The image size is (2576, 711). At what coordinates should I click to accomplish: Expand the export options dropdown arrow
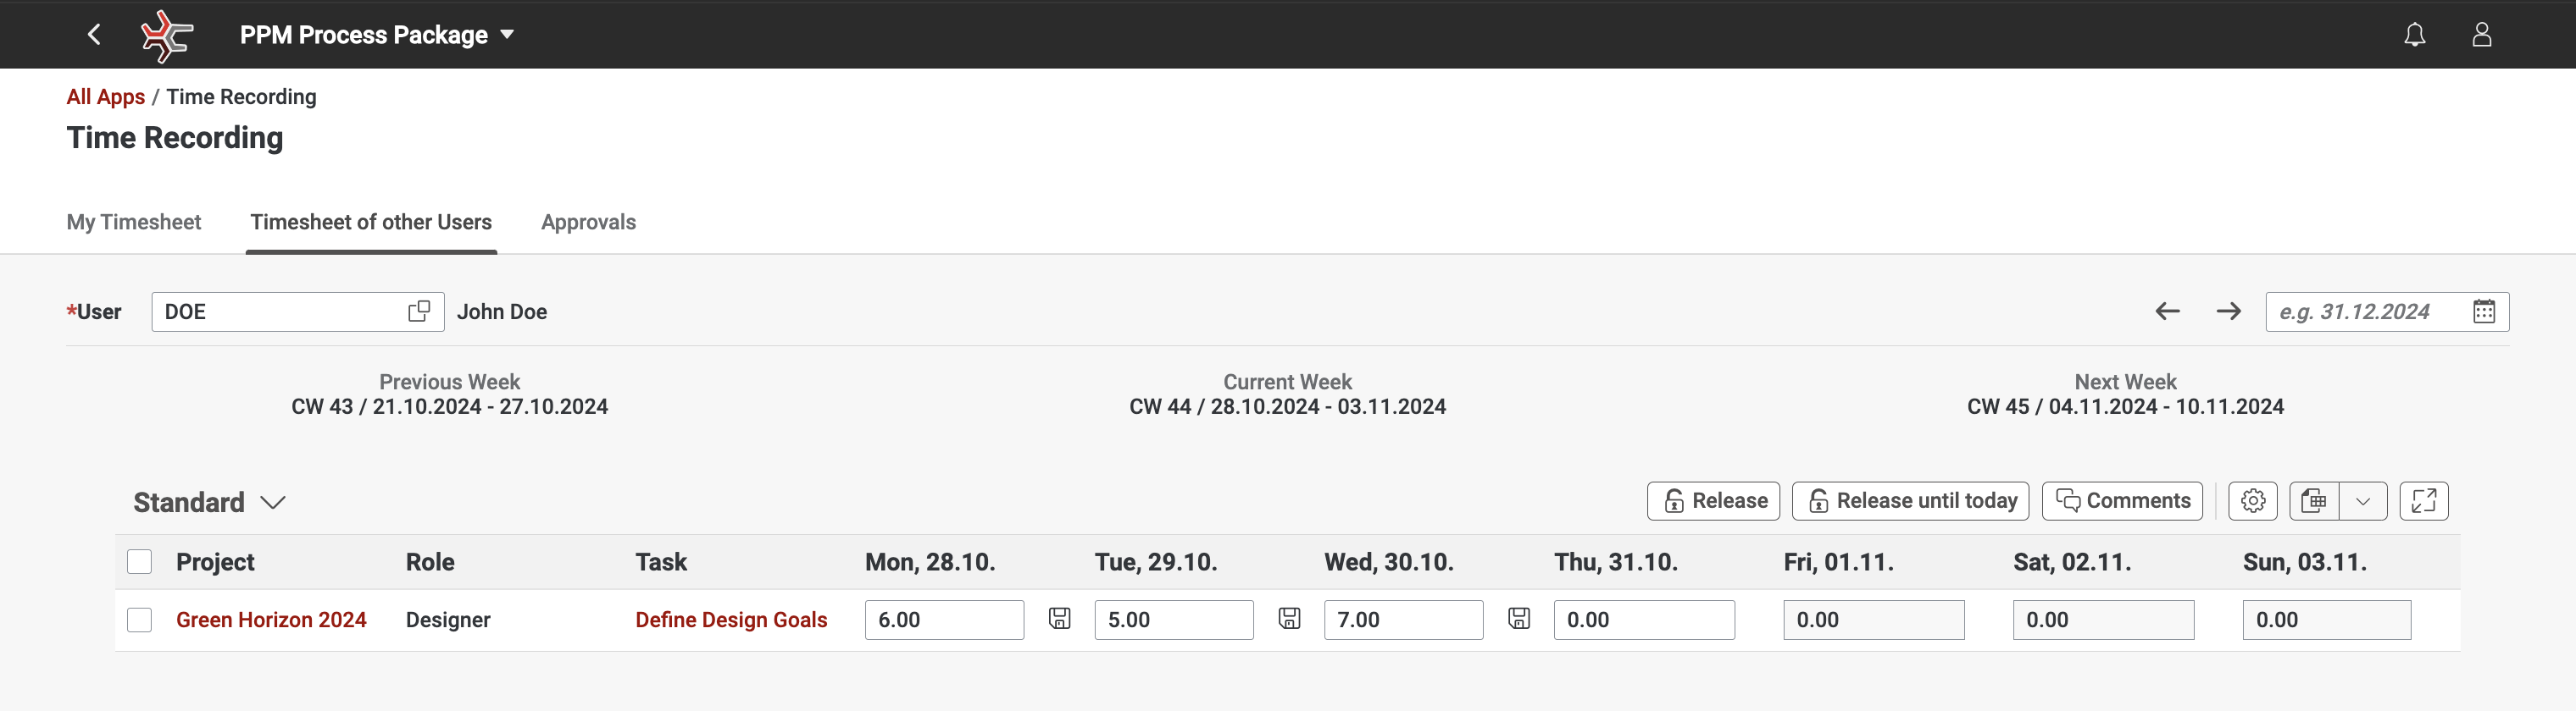2363,501
